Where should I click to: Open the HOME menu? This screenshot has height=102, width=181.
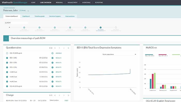[x=33, y=2]
